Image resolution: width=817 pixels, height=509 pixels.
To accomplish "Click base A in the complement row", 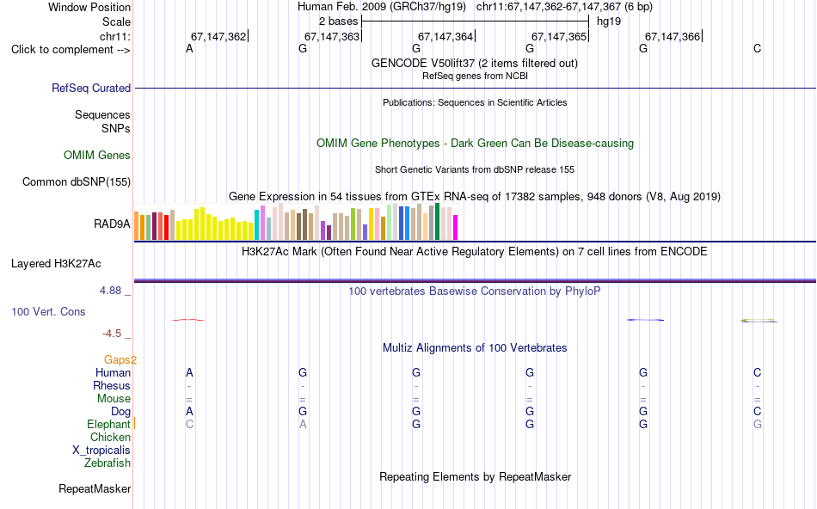I will [x=189, y=48].
